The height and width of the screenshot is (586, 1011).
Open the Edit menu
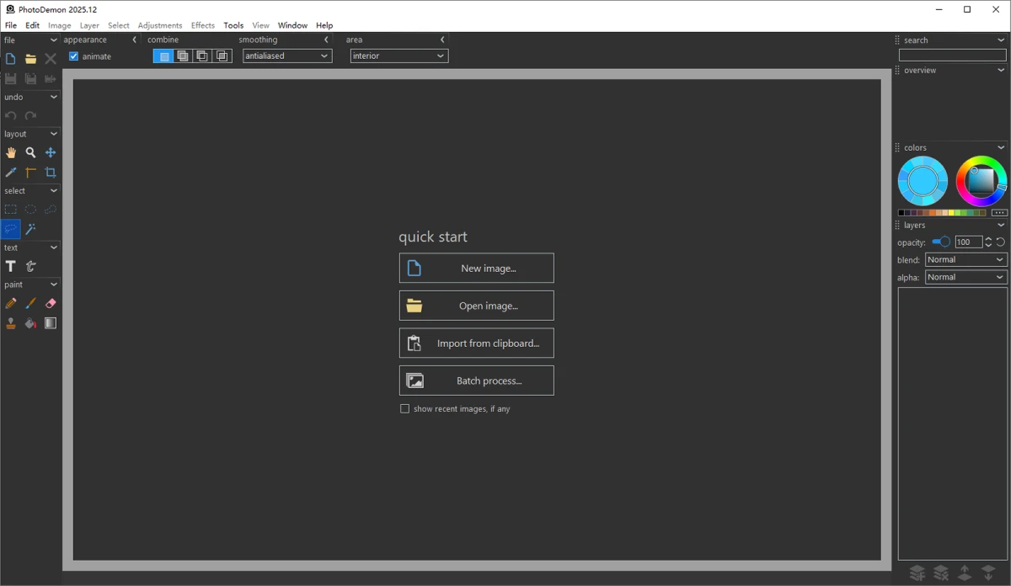(32, 25)
